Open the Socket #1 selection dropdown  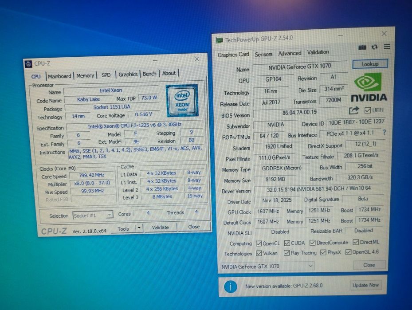[93, 216]
